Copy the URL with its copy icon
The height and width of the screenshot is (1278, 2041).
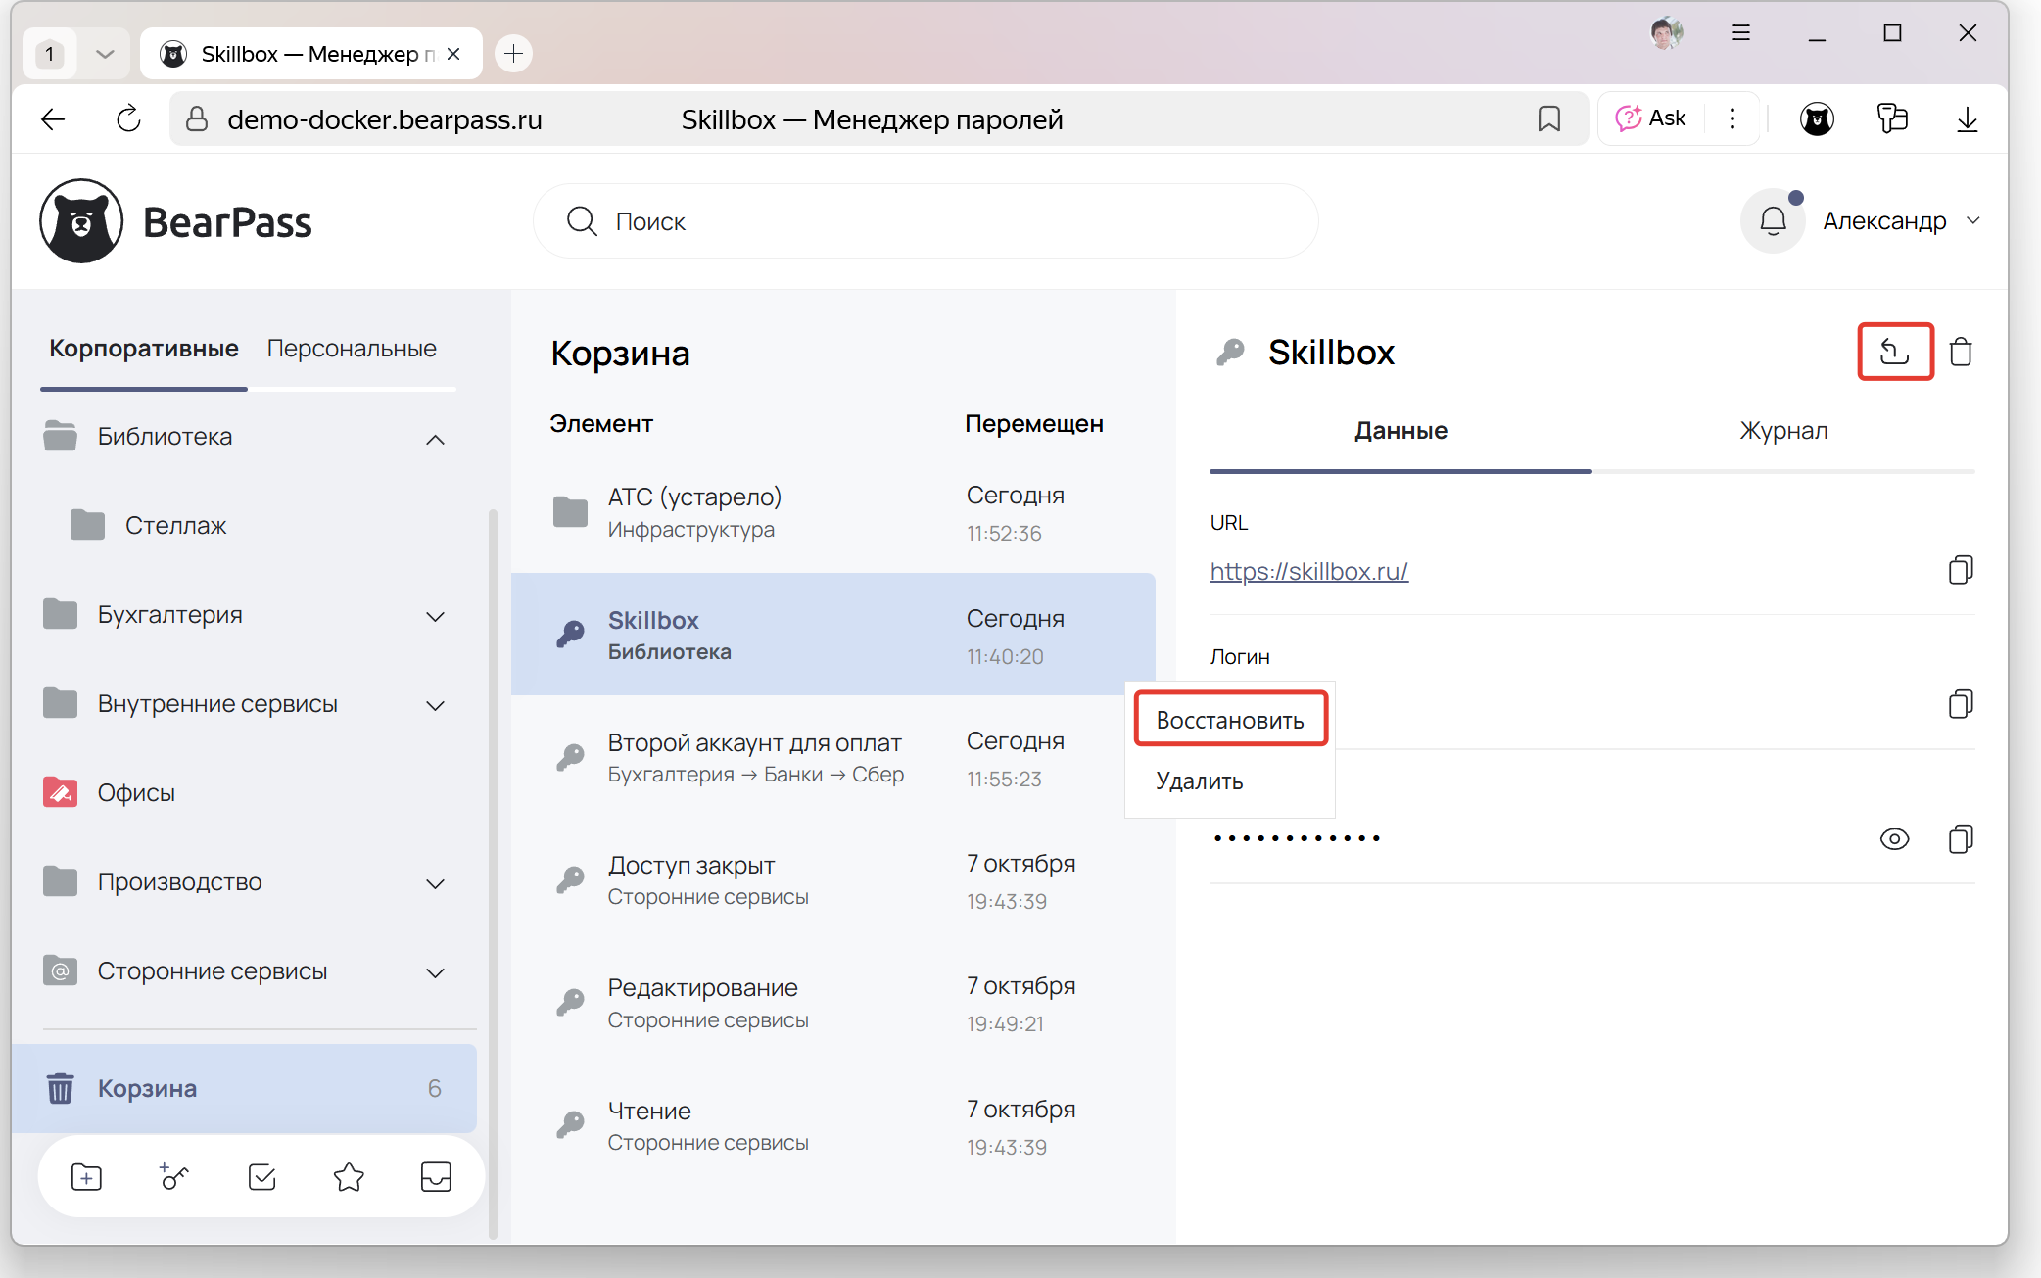pyautogui.click(x=1960, y=570)
